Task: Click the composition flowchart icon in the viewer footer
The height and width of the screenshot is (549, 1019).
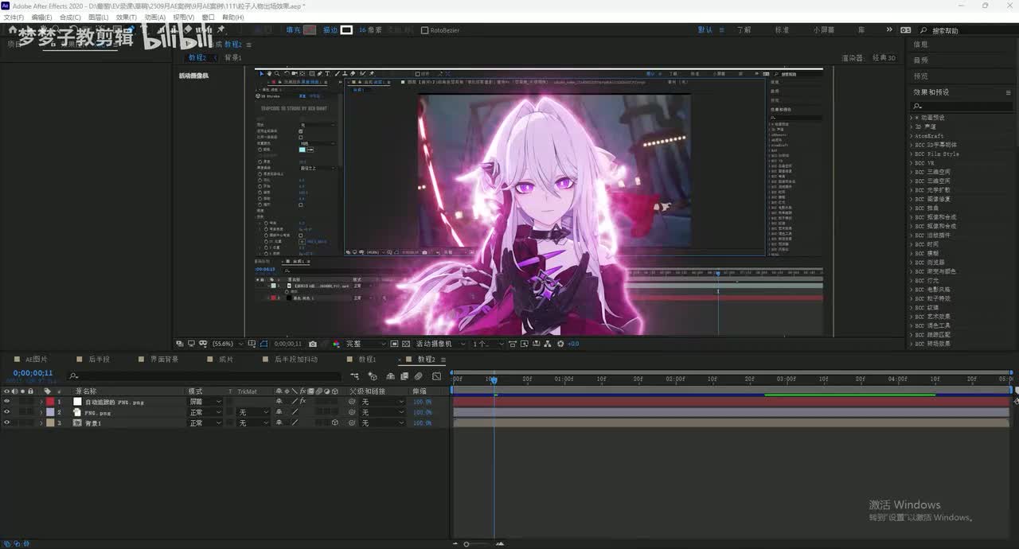Action: coord(547,344)
